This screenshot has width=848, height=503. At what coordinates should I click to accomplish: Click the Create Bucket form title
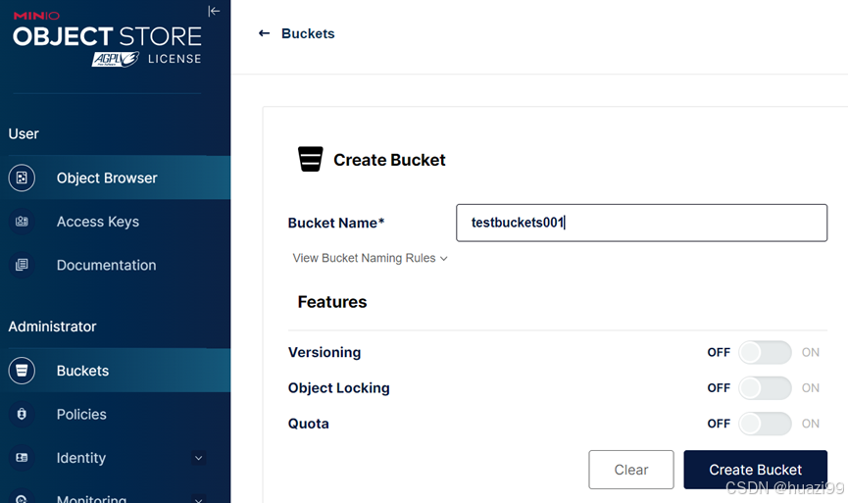point(389,160)
